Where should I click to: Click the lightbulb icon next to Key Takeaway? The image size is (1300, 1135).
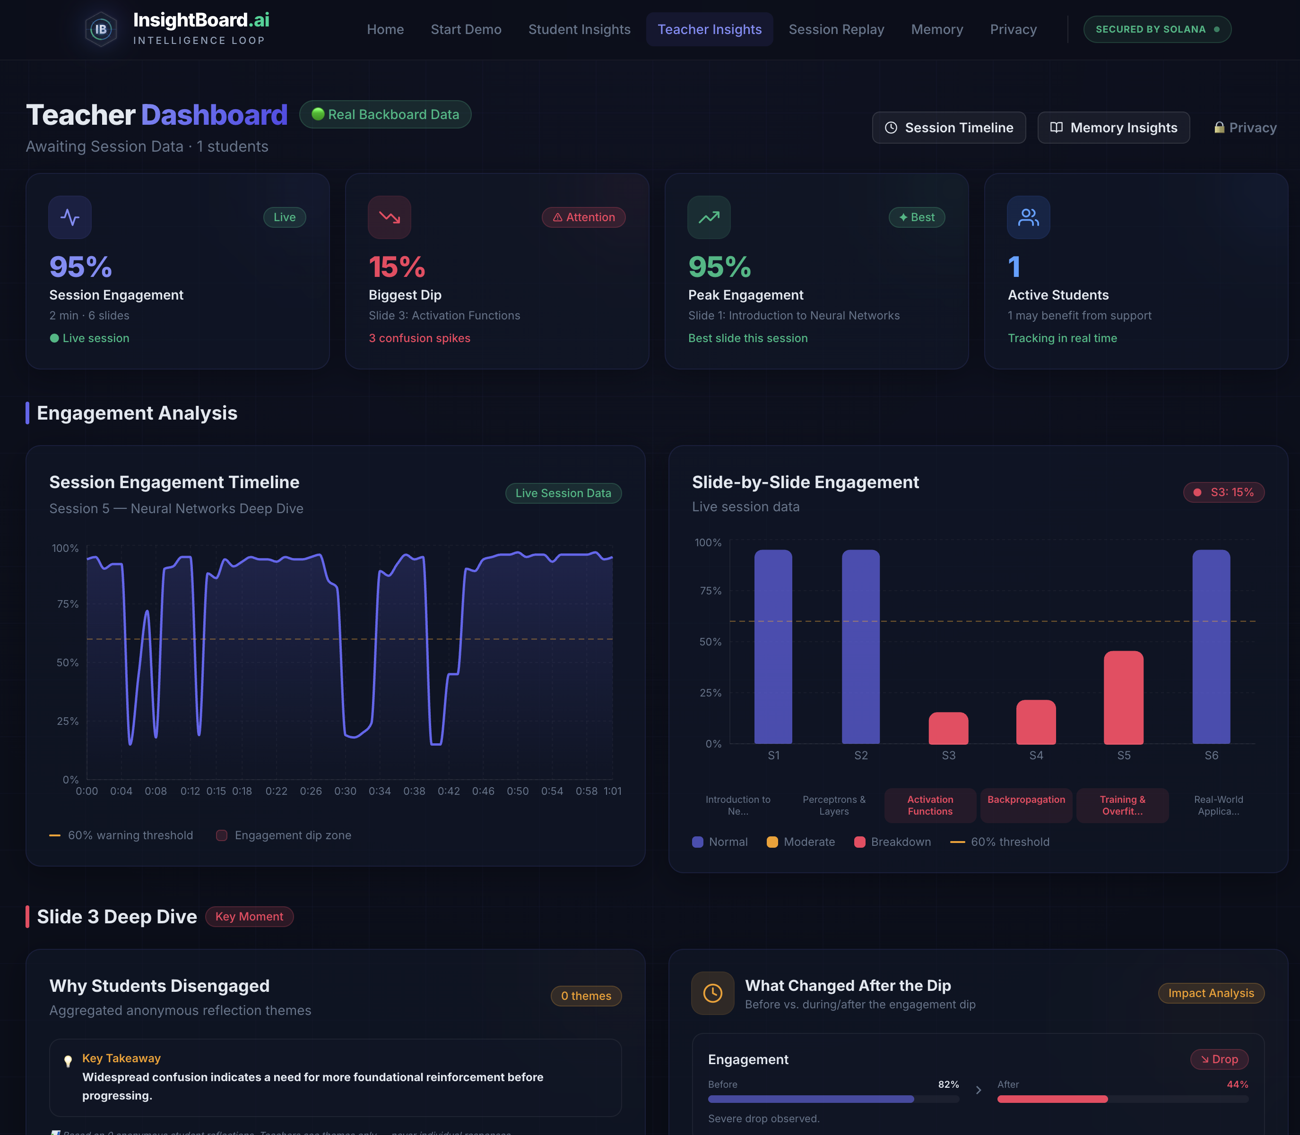pos(68,1061)
